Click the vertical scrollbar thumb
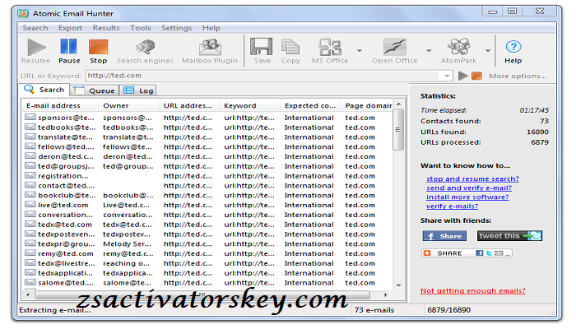The image size is (576, 329). pos(398,130)
